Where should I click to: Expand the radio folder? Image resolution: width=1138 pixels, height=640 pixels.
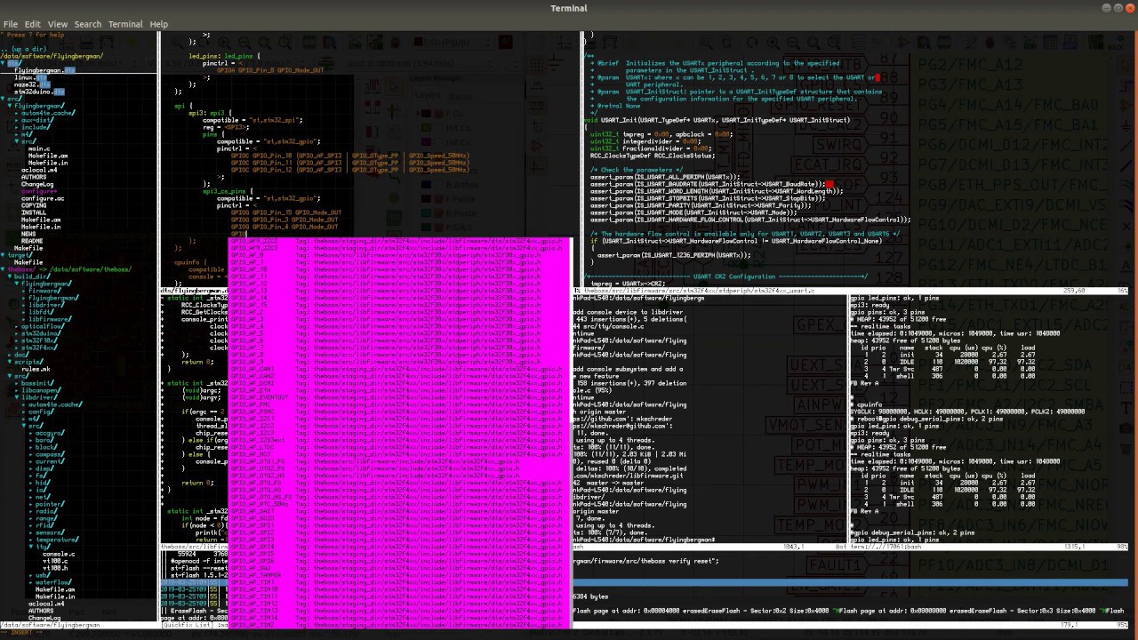pyautogui.click(x=44, y=511)
